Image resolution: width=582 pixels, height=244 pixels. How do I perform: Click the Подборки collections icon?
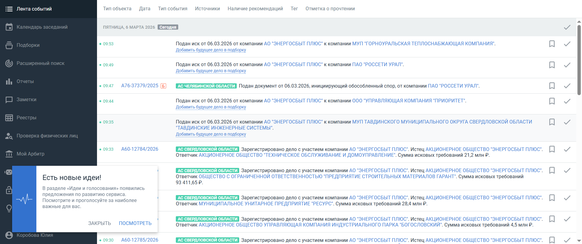9,45
